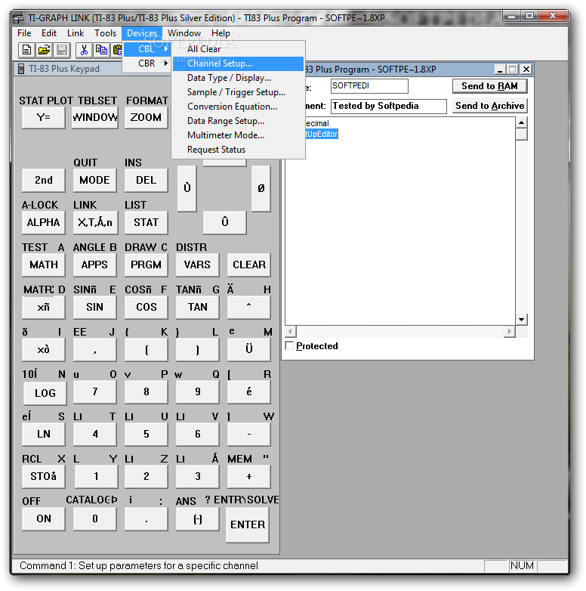Choose Data Type / Display... entry
Viewport: 586px width, 591px height.
click(x=238, y=78)
